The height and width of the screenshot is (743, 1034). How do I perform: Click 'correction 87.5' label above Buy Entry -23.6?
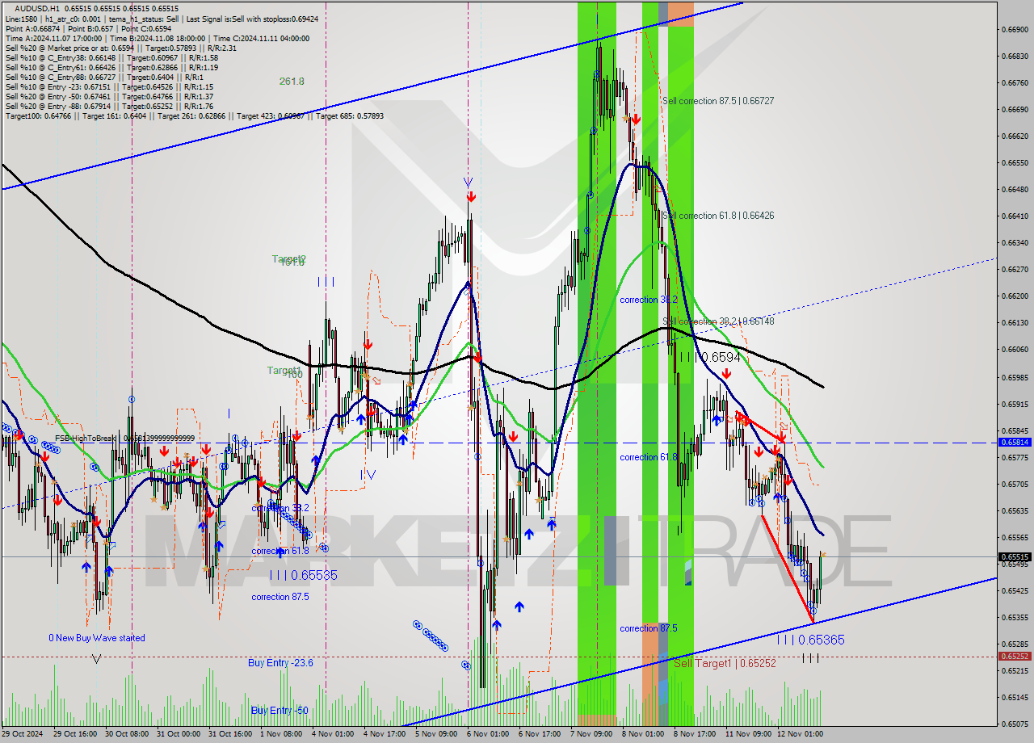pyautogui.click(x=281, y=597)
